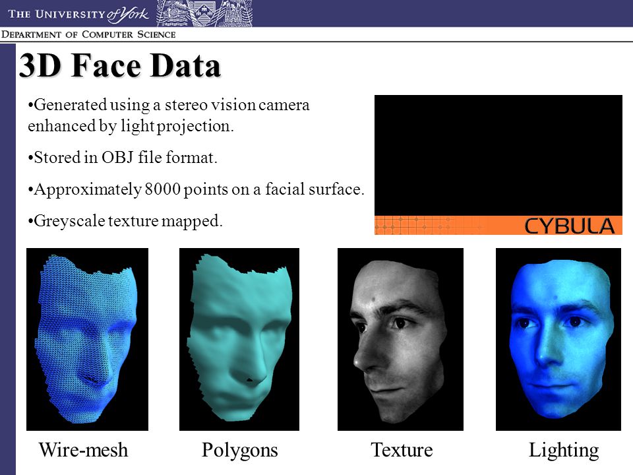Click the 'Texture' caption
Screen dimensions: 633x475
point(402,449)
